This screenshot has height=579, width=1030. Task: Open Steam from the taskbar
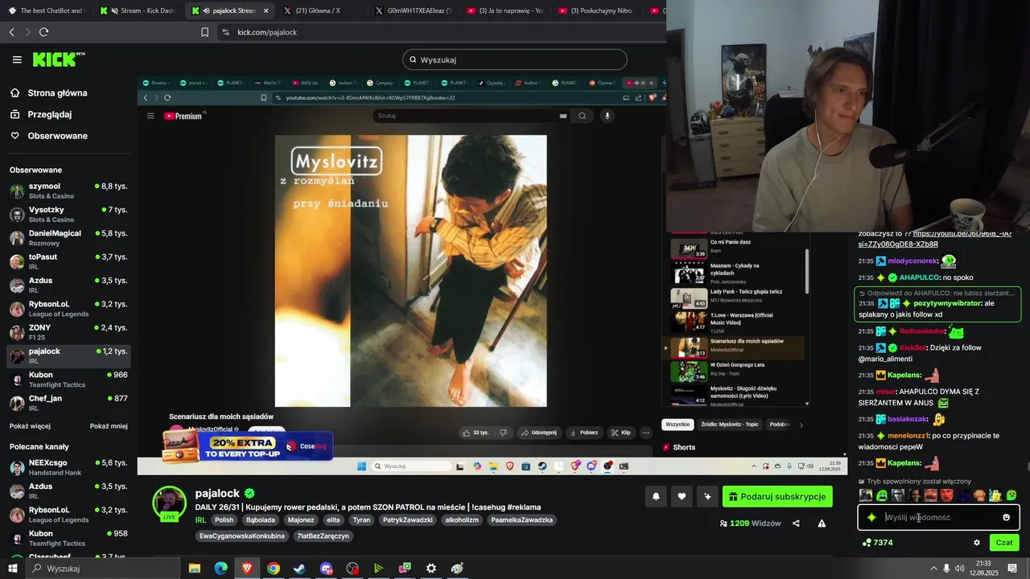(299, 569)
